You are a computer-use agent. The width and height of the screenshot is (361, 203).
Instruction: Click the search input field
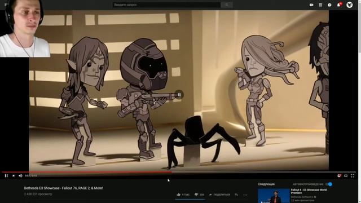pyautogui.click(x=166, y=5)
